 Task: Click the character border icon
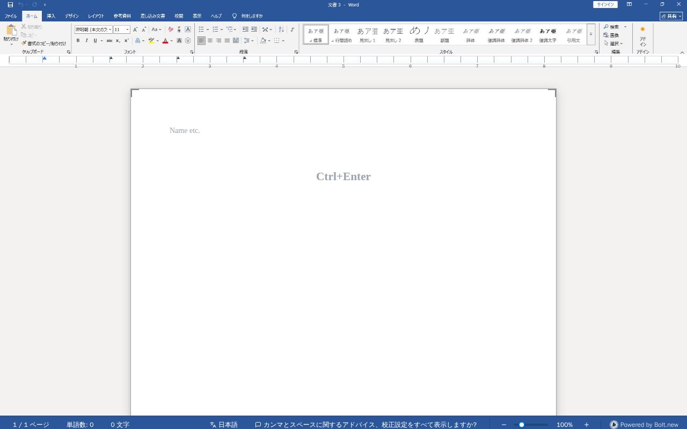188,29
